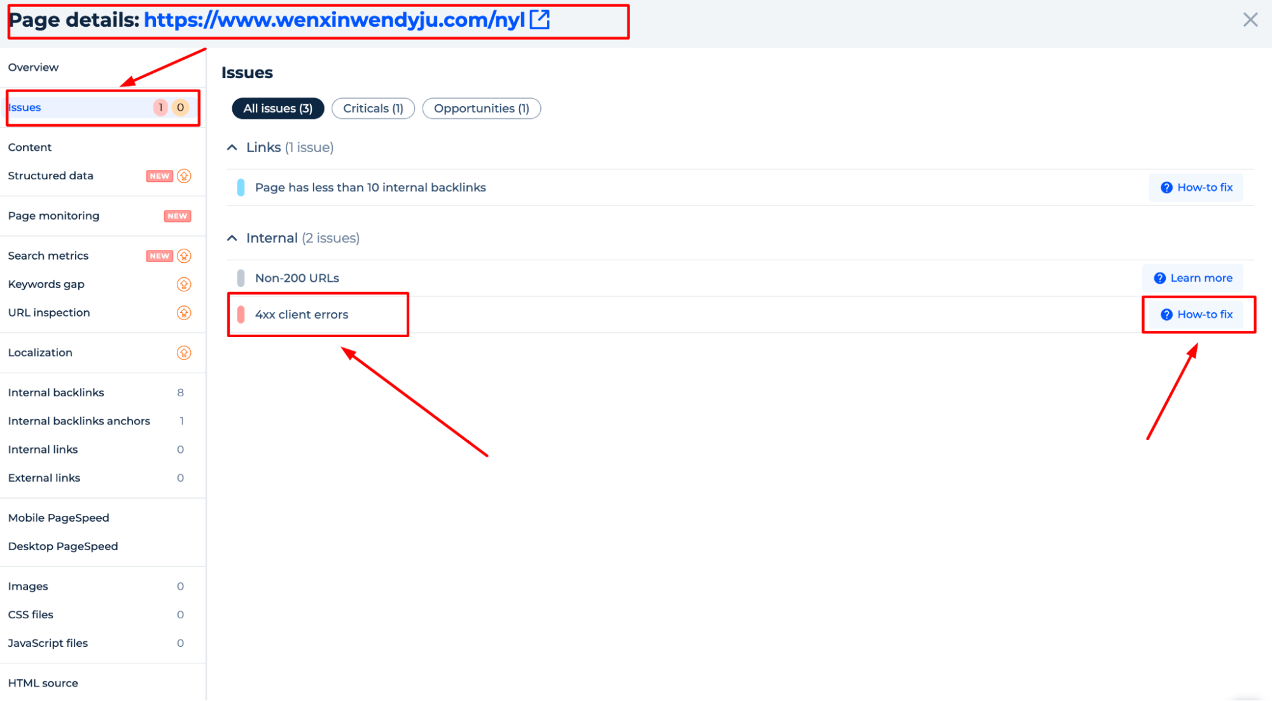
Task: Select the All issues (3) filter
Action: [278, 109]
